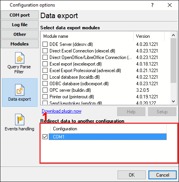Uncheck the COM1 redirect configuration checkbox
The image size is (179, 182).
(x=45, y=137)
